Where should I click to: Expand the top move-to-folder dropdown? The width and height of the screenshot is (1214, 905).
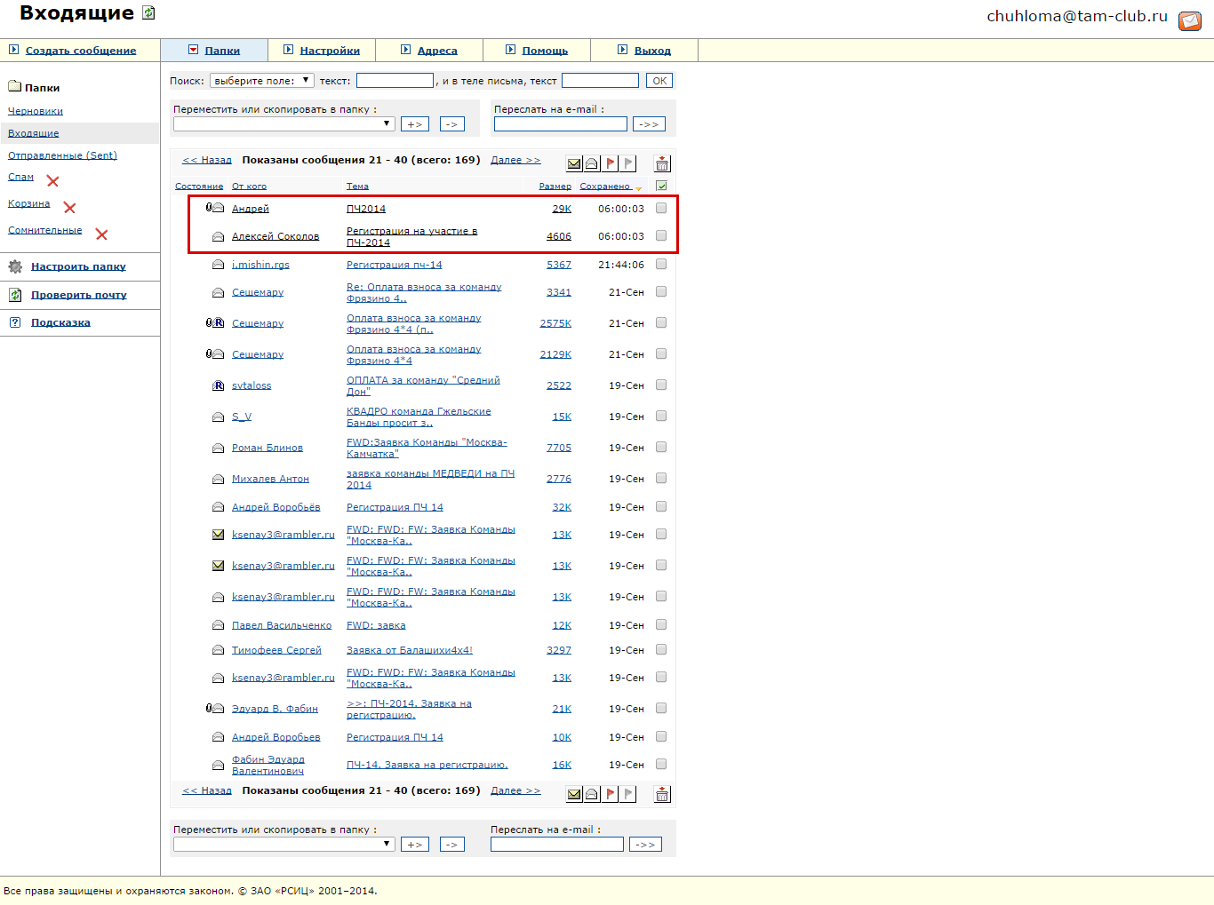click(x=284, y=123)
